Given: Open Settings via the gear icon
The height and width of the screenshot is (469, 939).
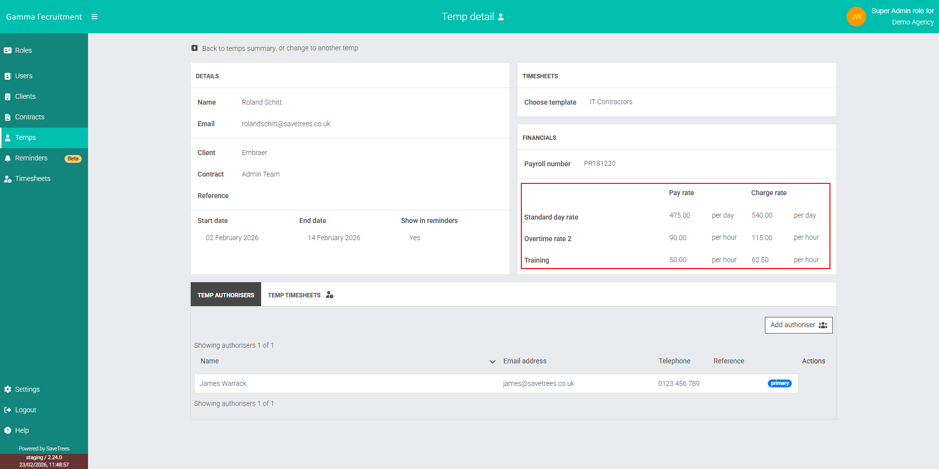Looking at the screenshot, I should 7,389.
